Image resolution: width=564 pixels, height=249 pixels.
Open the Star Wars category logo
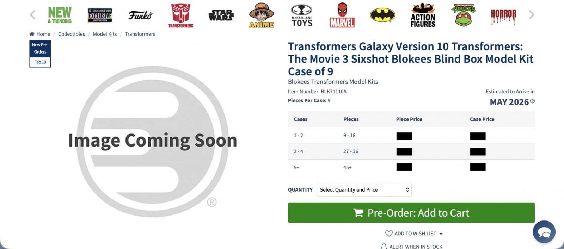tap(221, 15)
